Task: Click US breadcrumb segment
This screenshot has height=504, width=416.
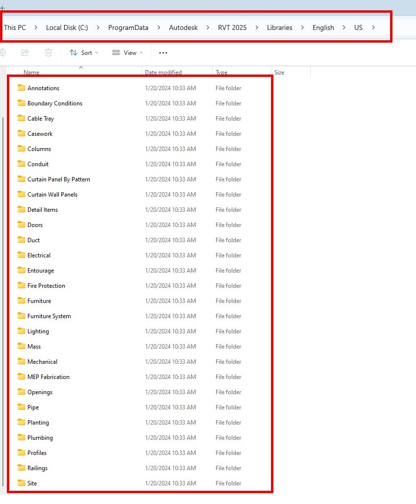Action: [x=358, y=27]
